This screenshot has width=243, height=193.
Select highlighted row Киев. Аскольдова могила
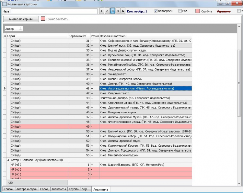coord(101,88)
